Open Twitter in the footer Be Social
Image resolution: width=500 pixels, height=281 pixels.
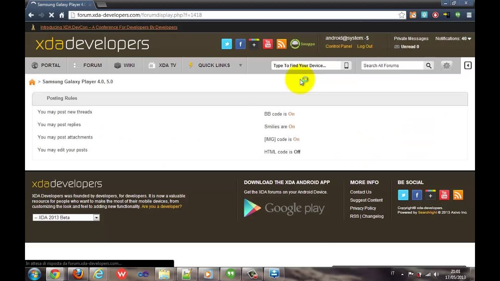[x=403, y=195]
